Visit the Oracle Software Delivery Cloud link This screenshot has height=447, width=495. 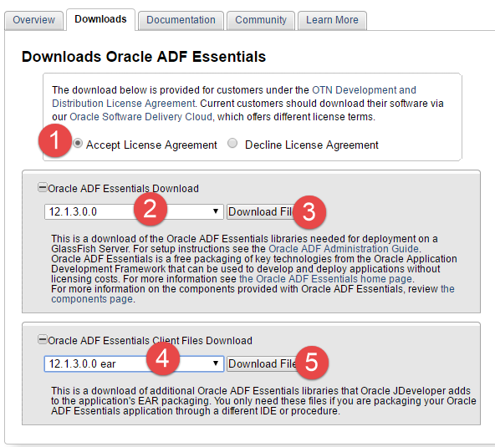point(140,117)
